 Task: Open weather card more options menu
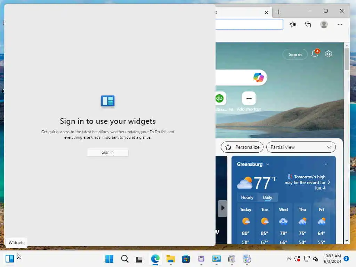[x=325, y=164]
